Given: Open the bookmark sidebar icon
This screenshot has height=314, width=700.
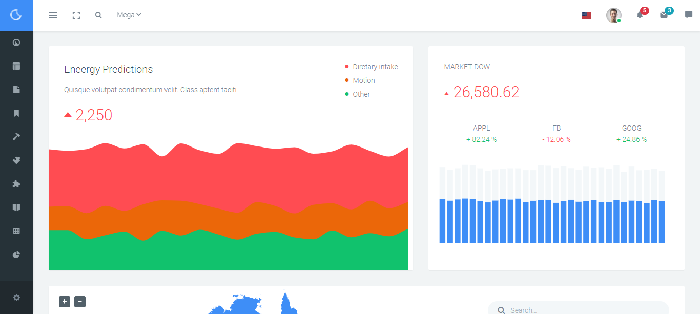Looking at the screenshot, I should click(16, 113).
